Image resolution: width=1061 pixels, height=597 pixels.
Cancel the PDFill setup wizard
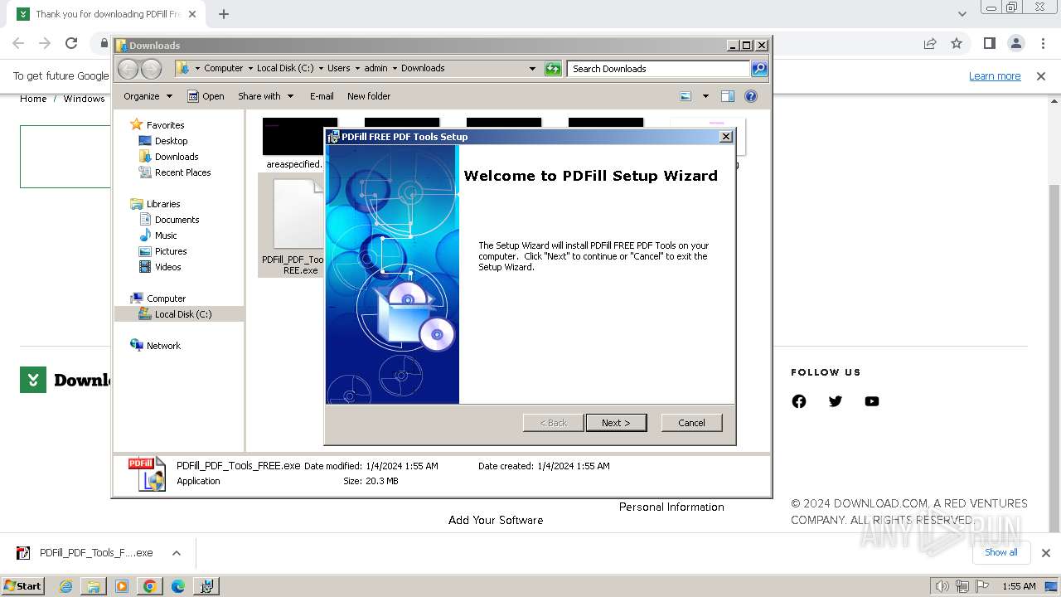click(x=691, y=423)
